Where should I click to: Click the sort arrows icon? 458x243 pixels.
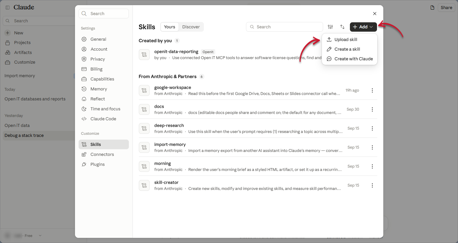[x=342, y=27]
